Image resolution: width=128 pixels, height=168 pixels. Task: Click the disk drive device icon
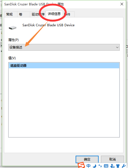point(13,28)
